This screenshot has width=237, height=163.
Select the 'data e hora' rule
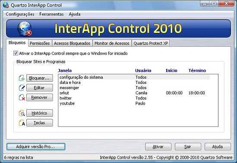(x=134, y=83)
